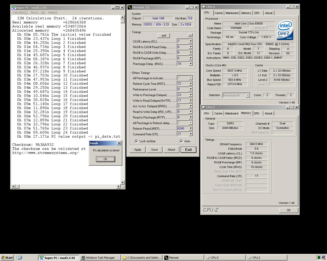Viewport: 327px width, 261px height.
Task: Expand the RAS# to CAS# Write Delay dropdown
Action: pyautogui.click(x=191, y=53)
